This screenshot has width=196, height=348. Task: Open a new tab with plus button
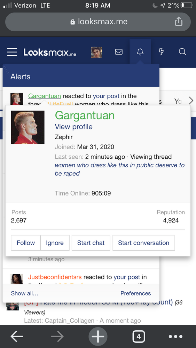(x=98, y=337)
